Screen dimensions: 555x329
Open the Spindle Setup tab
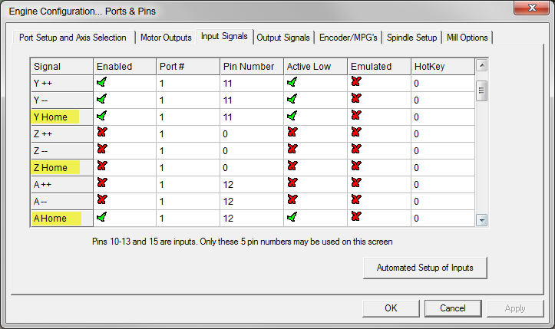pos(411,38)
